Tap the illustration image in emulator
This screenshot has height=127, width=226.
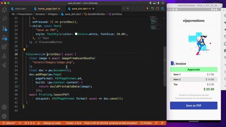tap(200, 44)
